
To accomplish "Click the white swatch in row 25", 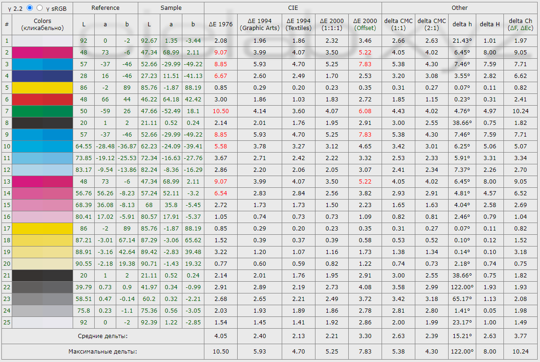I will click(x=42, y=322).
